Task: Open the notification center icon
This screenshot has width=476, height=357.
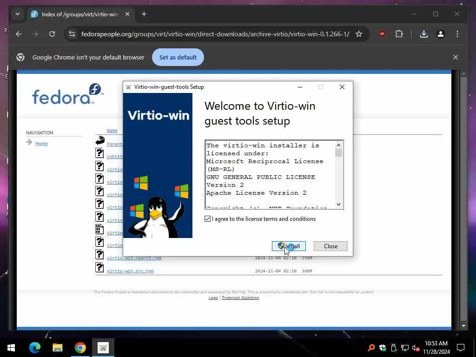Action: [x=461, y=348]
